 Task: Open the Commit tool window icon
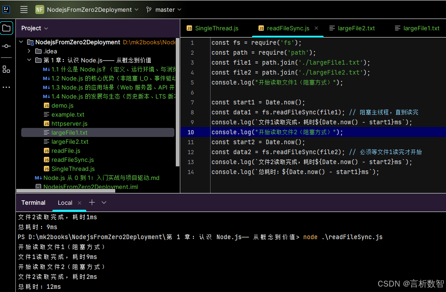click(x=6, y=46)
